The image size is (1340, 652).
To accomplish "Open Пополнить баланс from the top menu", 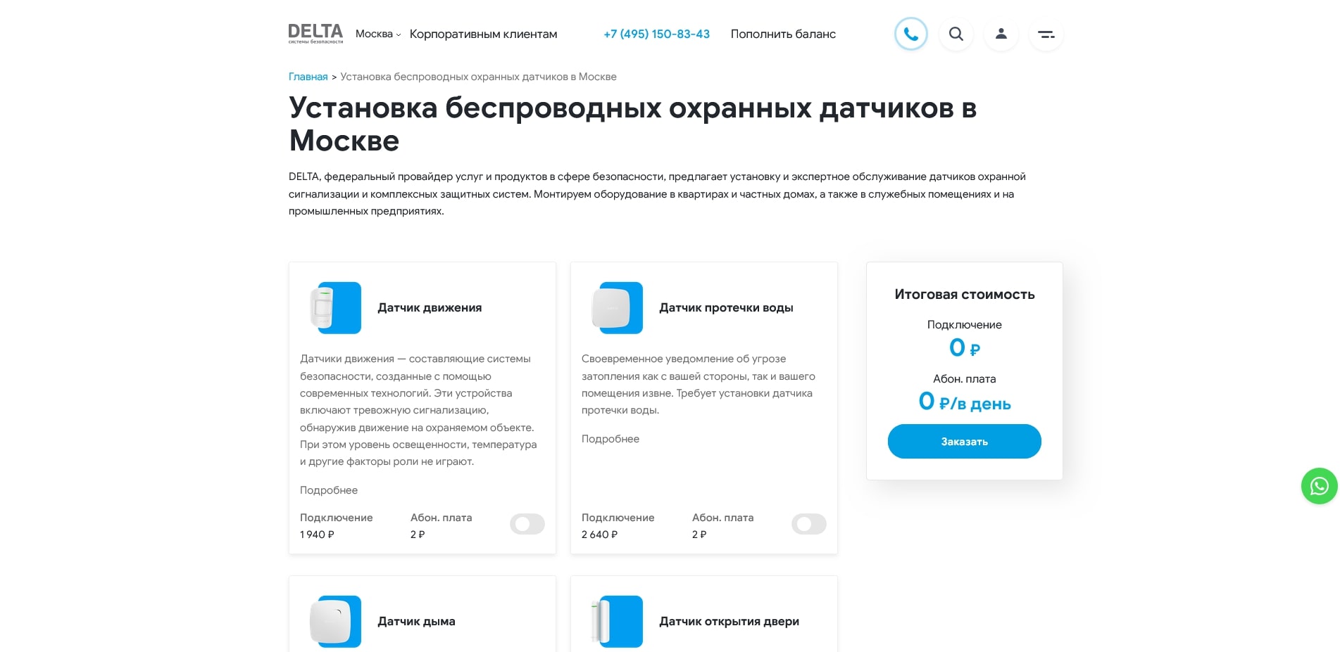I will (x=782, y=34).
